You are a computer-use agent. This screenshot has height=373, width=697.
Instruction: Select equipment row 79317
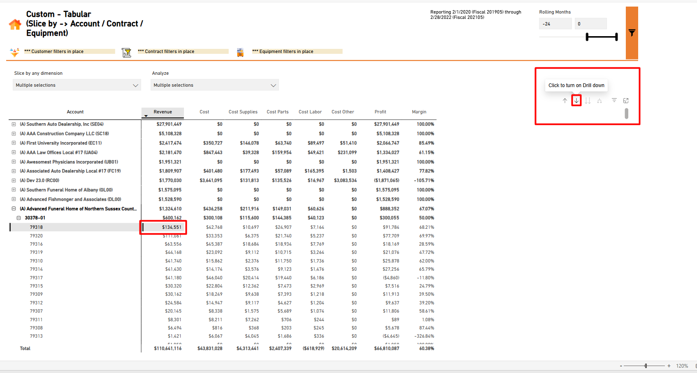click(36, 278)
